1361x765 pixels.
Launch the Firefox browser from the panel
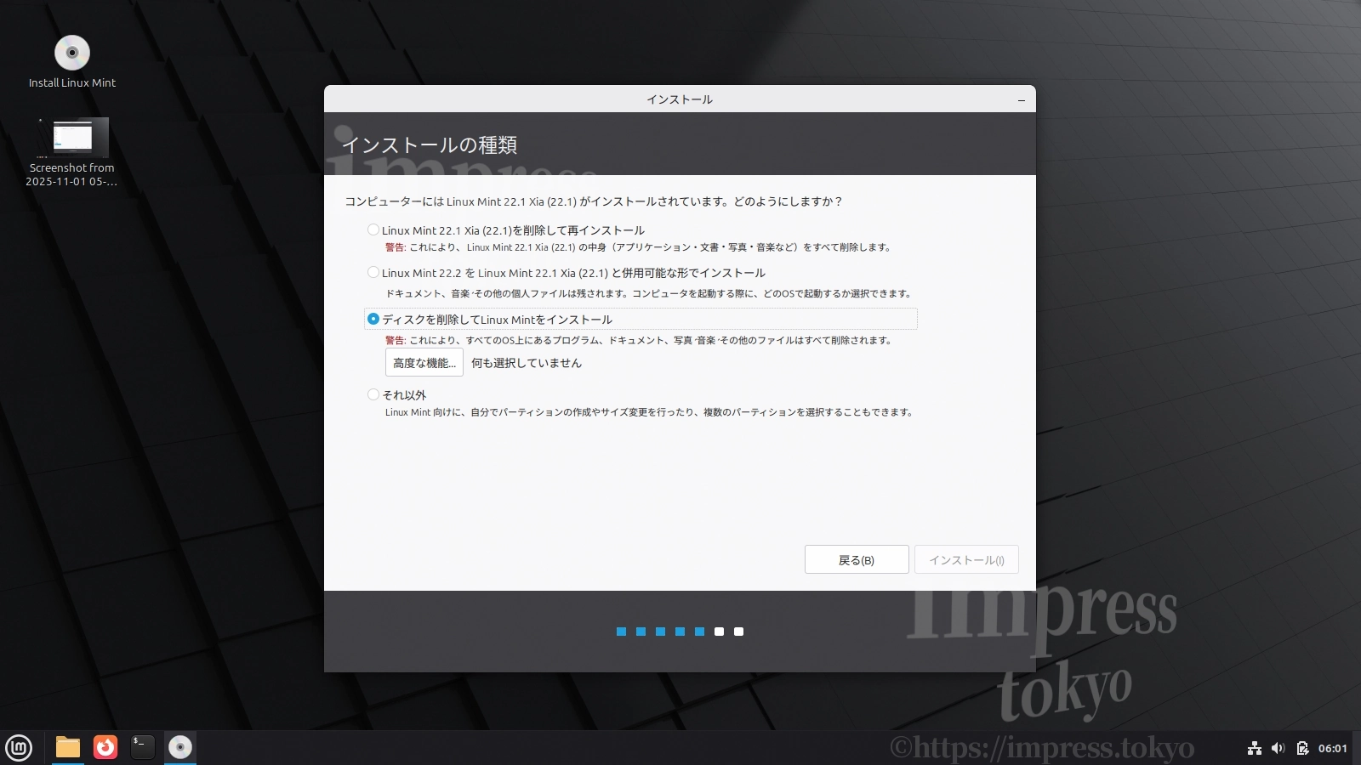(x=105, y=747)
